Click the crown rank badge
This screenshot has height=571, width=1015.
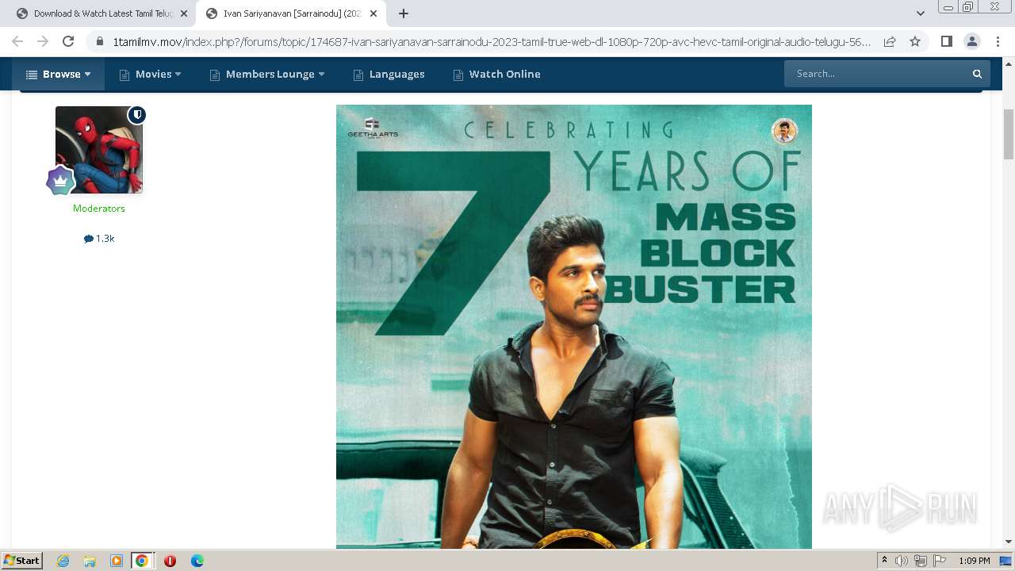coord(60,182)
